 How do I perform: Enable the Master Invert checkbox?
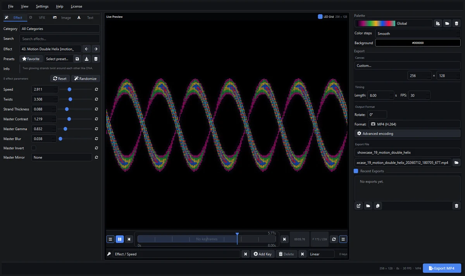pyautogui.click(x=34, y=148)
